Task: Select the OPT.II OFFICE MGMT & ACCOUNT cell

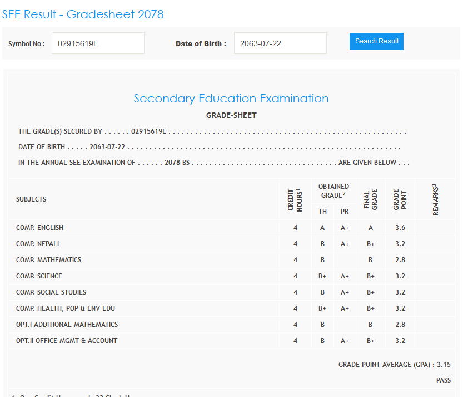Action: click(x=67, y=341)
